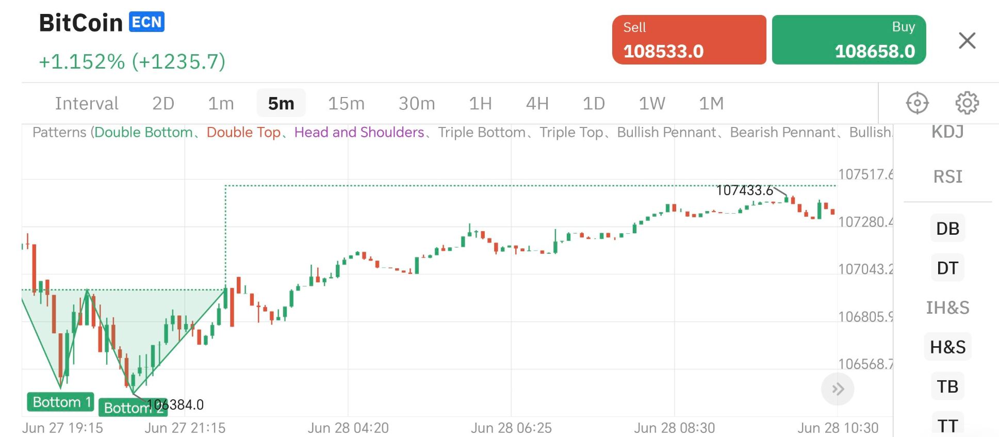Click the Bottom 1 pattern label

[60, 402]
